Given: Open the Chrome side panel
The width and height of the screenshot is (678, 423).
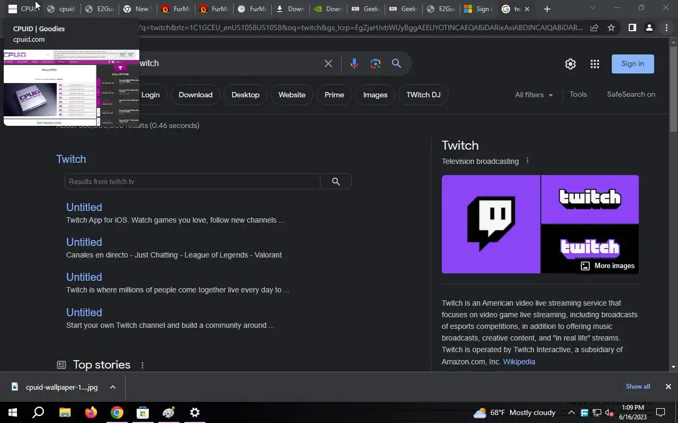Looking at the screenshot, I should (x=632, y=27).
